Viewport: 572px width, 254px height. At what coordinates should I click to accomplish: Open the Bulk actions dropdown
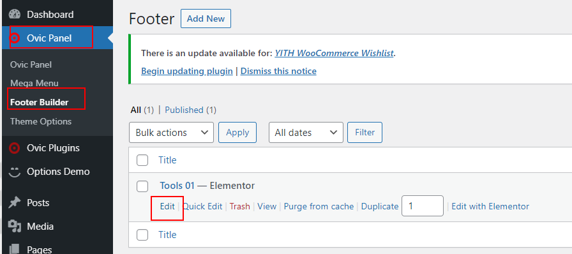click(172, 133)
